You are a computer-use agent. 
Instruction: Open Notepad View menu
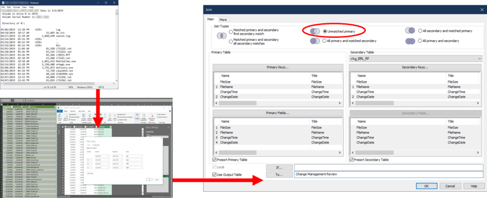[x=24, y=7]
